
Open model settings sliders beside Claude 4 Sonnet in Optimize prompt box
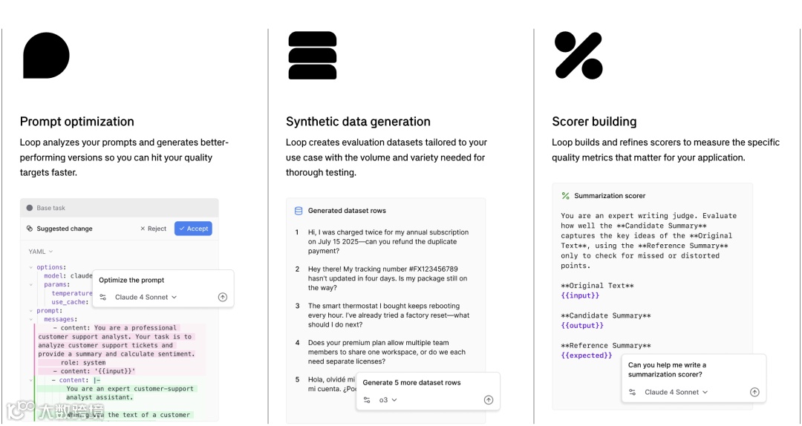(102, 297)
